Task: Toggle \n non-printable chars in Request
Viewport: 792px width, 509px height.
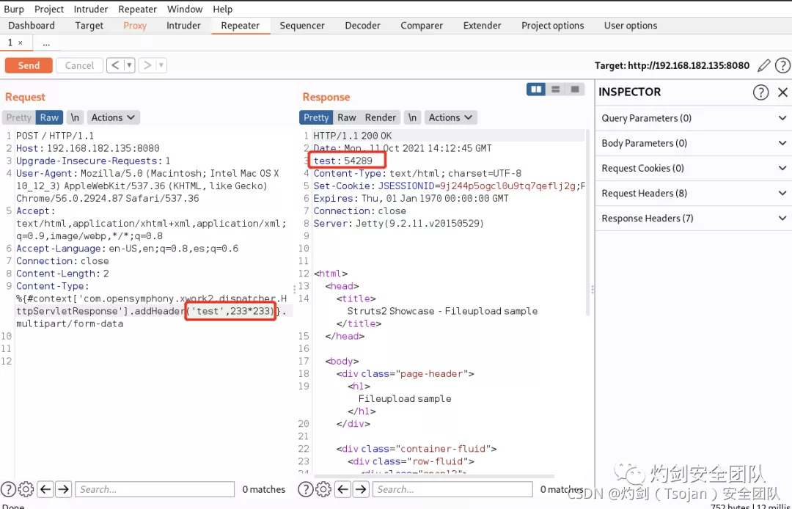Action: coord(75,117)
